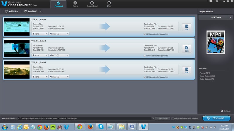Select the VTS_01_1.mp4 thumbnail
The width and height of the screenshot is (234, 131).
[17, 27]
